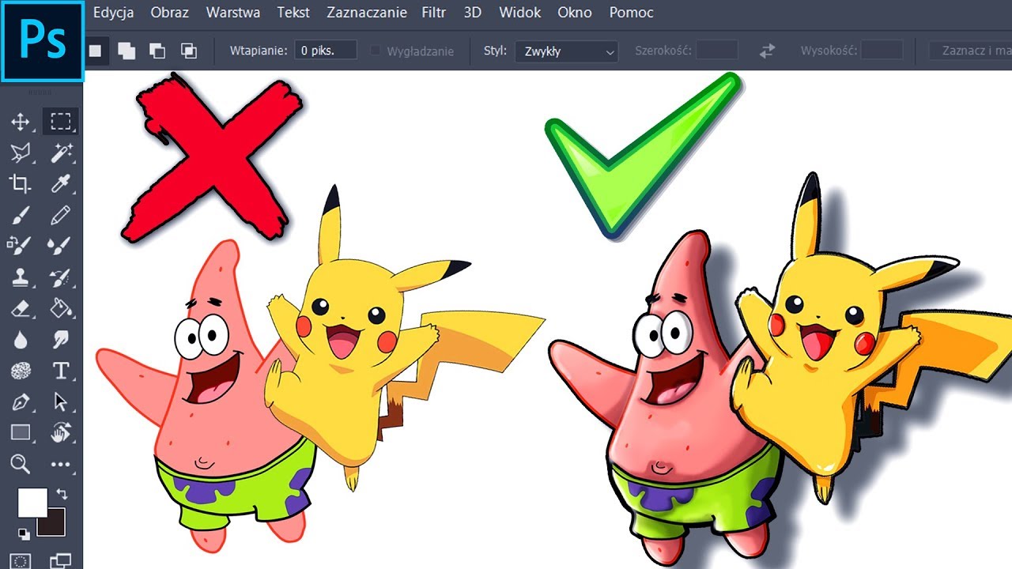Select the Path Selection arrow tool
This screenshot has height=569, width=1012.
[61, 402]
